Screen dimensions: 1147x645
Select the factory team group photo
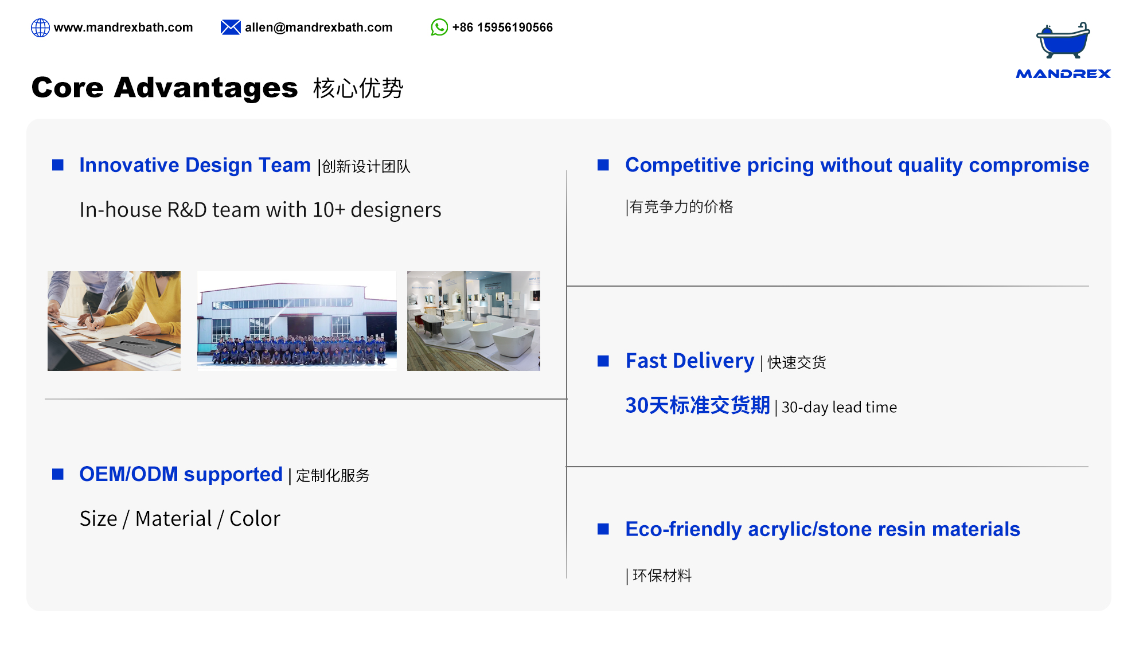[296, 321]
